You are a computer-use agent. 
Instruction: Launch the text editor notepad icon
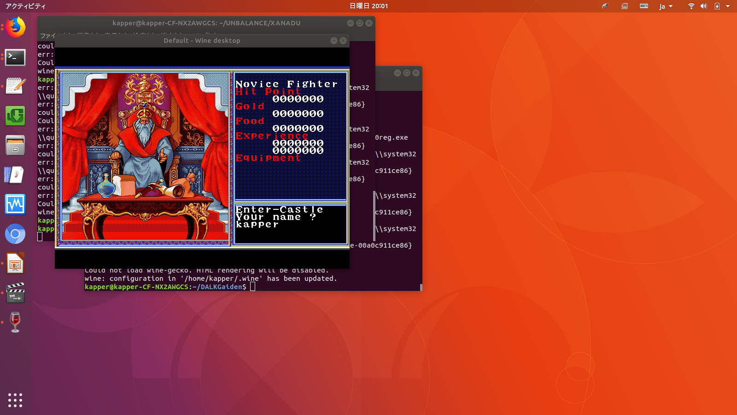(15, 86)
